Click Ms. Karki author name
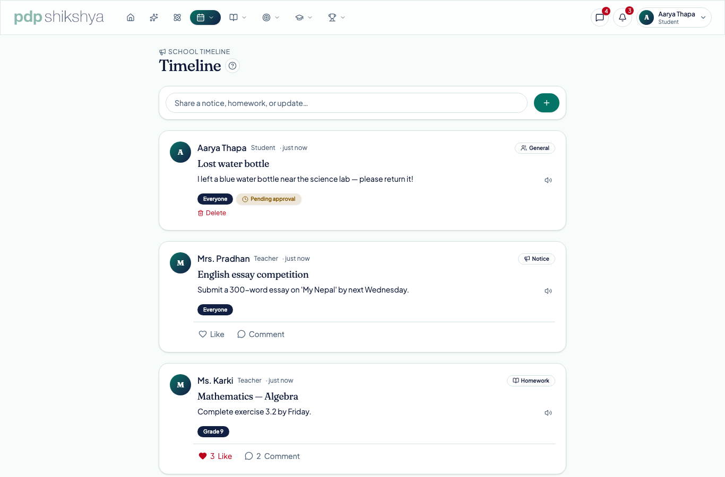Screen dimensions: 725x477 click(x=215, y=381)
